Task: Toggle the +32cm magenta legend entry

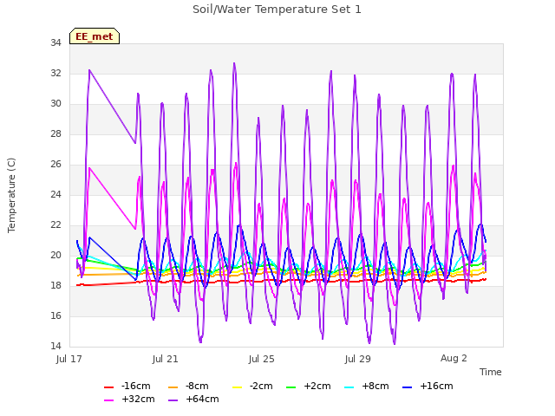Action: coord(129,399)
